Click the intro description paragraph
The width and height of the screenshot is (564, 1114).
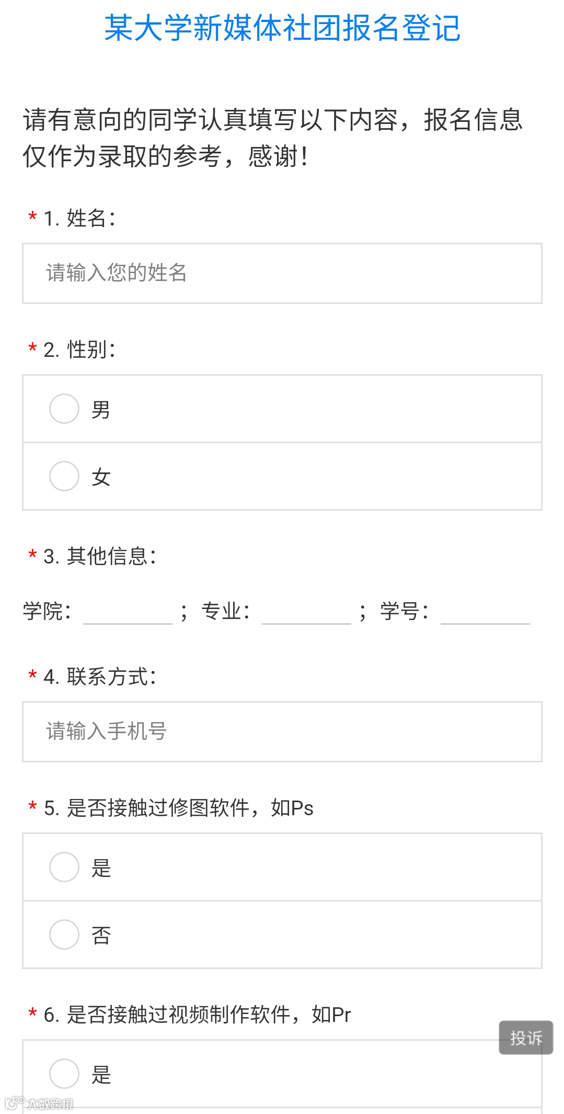(273, 138)
